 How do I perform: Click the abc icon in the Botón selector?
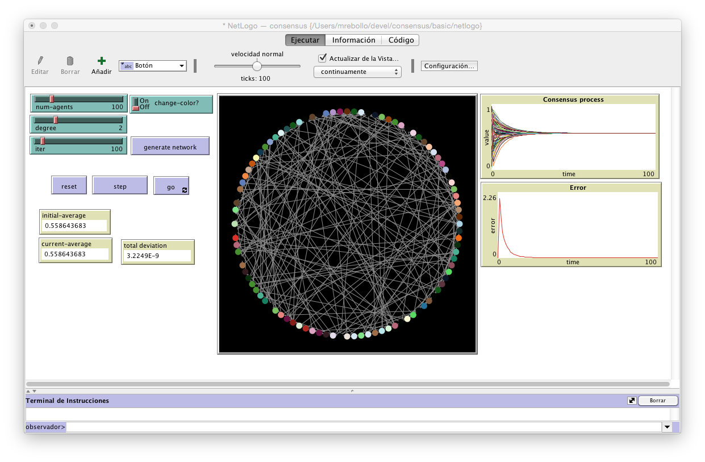[x=127, y=66]
